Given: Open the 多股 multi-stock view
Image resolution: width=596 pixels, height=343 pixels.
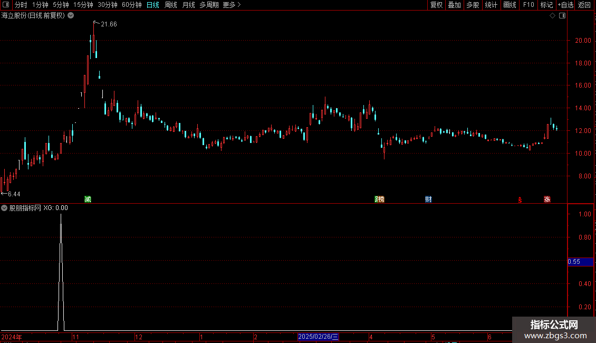Looking at the screenshot, I should coord(473,5).
